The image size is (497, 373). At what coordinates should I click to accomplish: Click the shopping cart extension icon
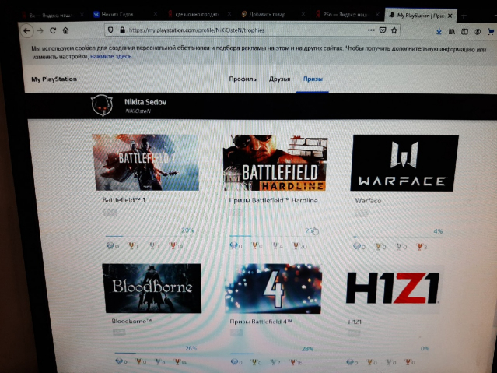491,32
